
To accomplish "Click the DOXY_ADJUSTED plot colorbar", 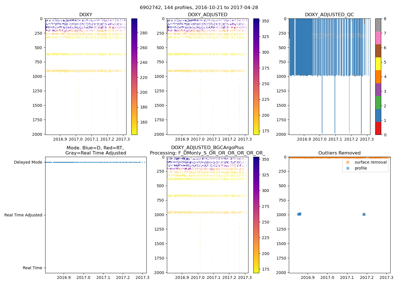I will (x=256, y=77).
